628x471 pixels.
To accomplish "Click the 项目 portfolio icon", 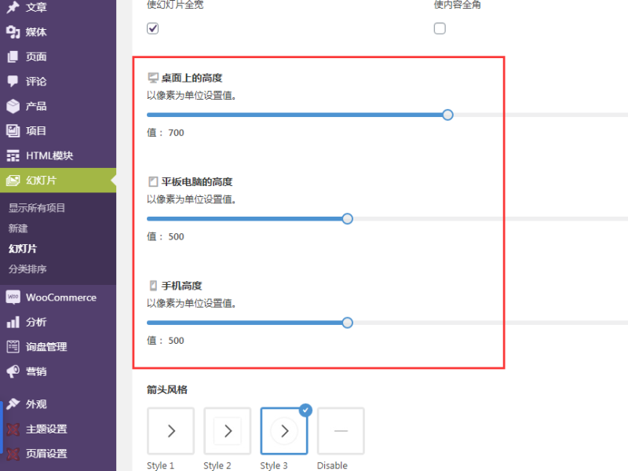I will 13,130.
